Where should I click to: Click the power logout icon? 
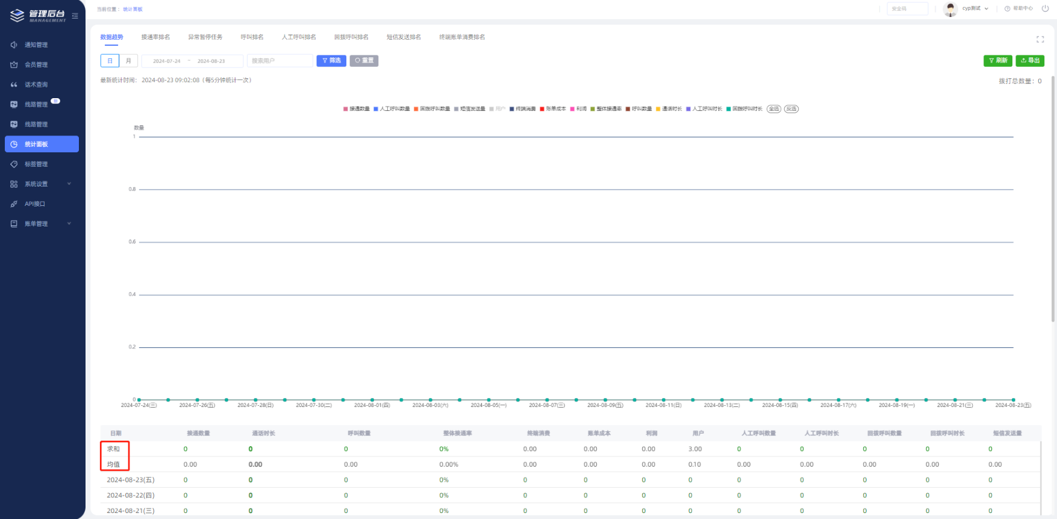coord(1045,8)
